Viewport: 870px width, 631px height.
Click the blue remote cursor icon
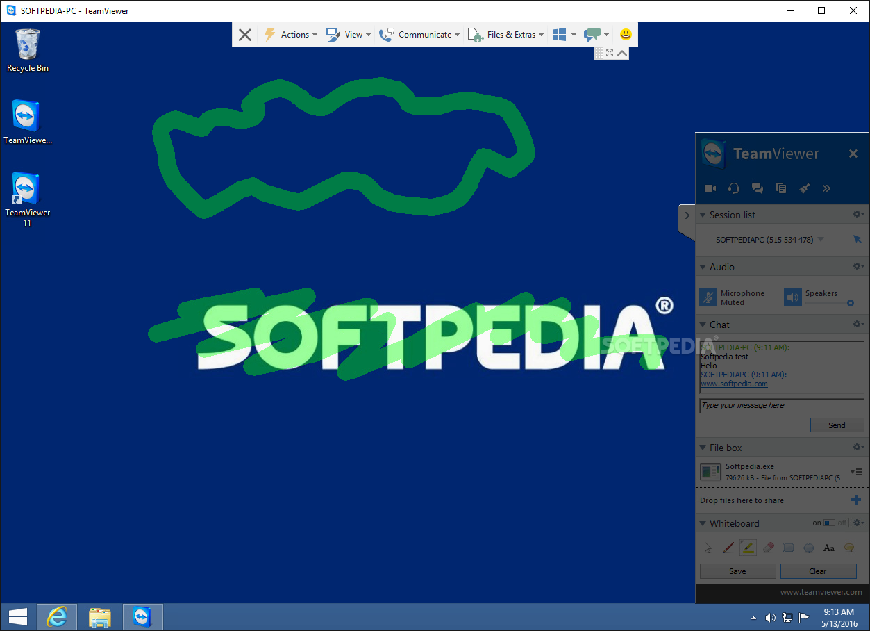[857, 239]
